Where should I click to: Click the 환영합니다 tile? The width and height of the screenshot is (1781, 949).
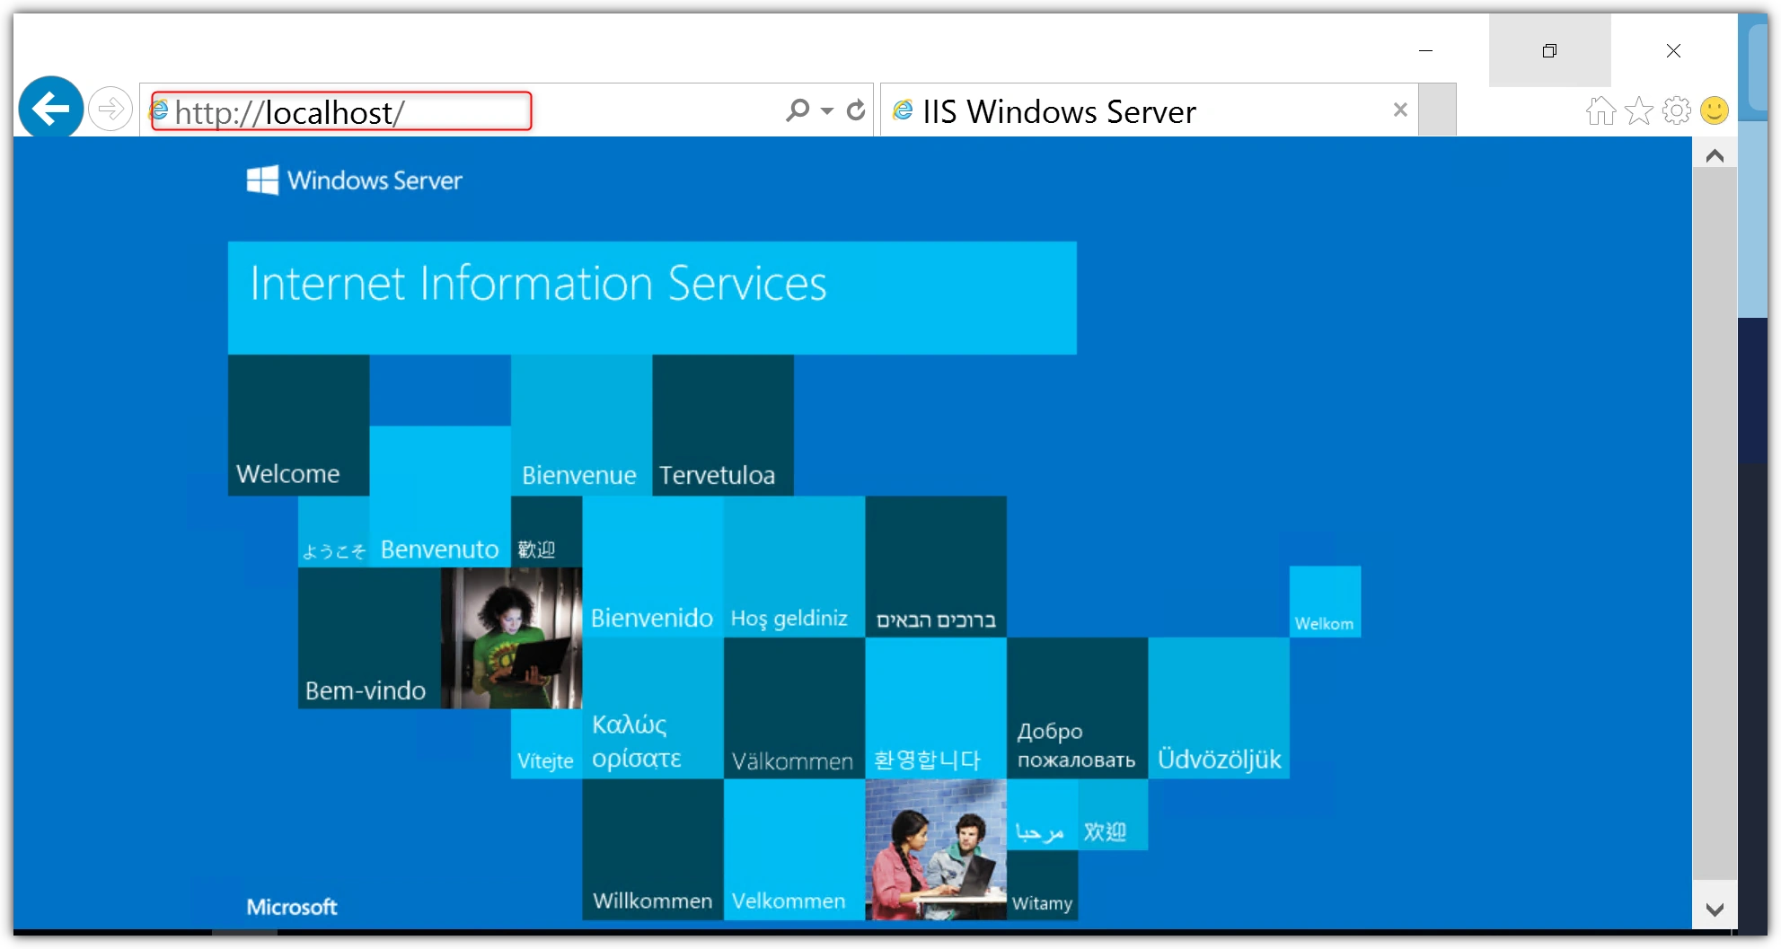tap(935, 708)
